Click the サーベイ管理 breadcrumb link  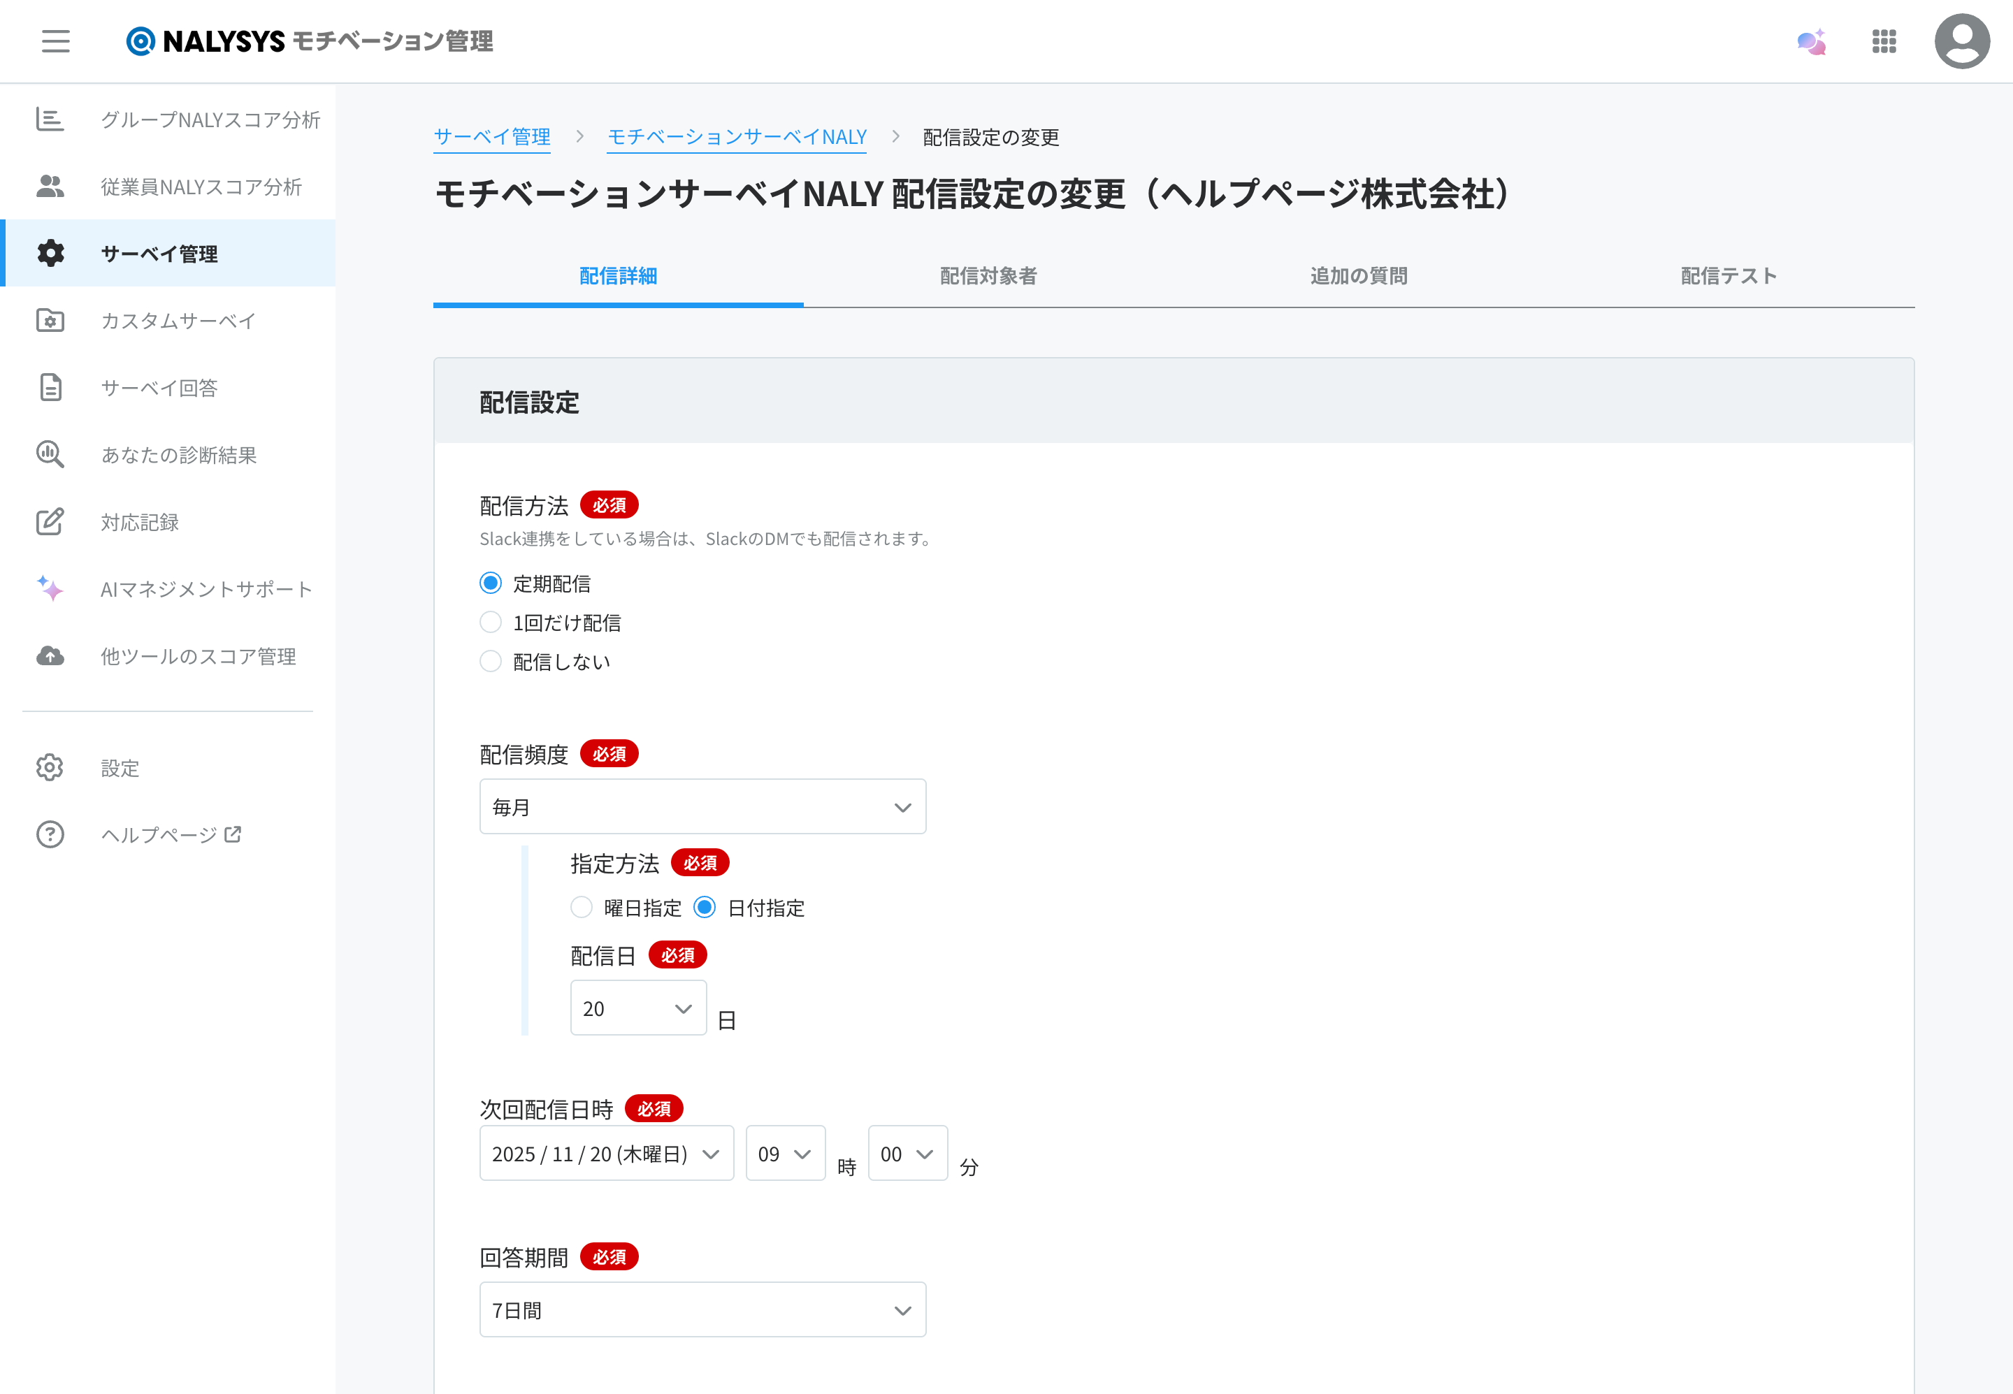point(492,137)
